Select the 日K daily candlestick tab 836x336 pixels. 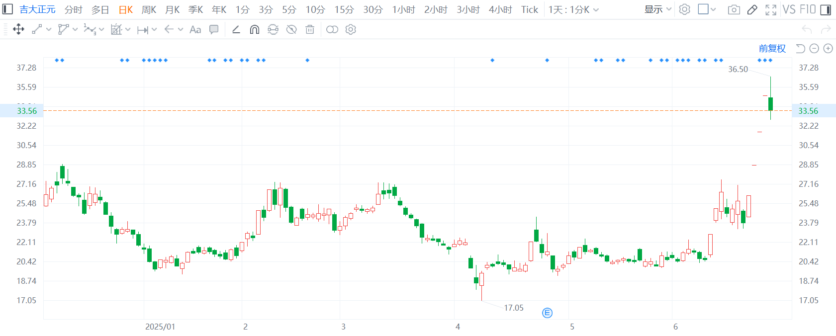126,9
